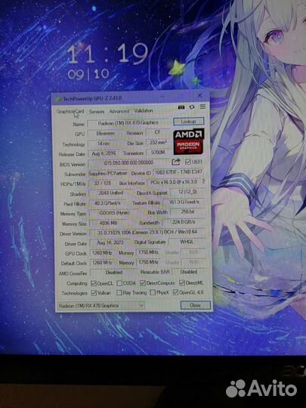The height and width of the screenshot is (408, 306).
Task: Click the ROPs/TMUs value 32 / 128
Action: pos(103,183)
